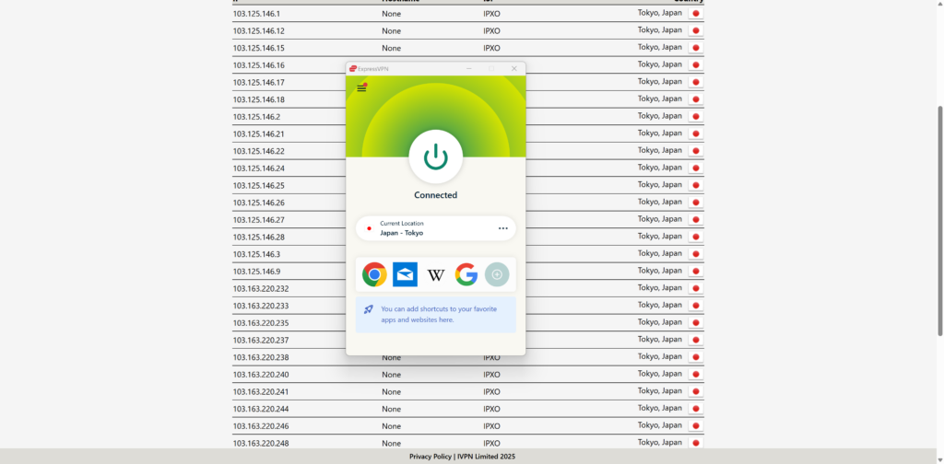
Task: Open the Google shortcut in ExpressVPN
Action: 466,274
